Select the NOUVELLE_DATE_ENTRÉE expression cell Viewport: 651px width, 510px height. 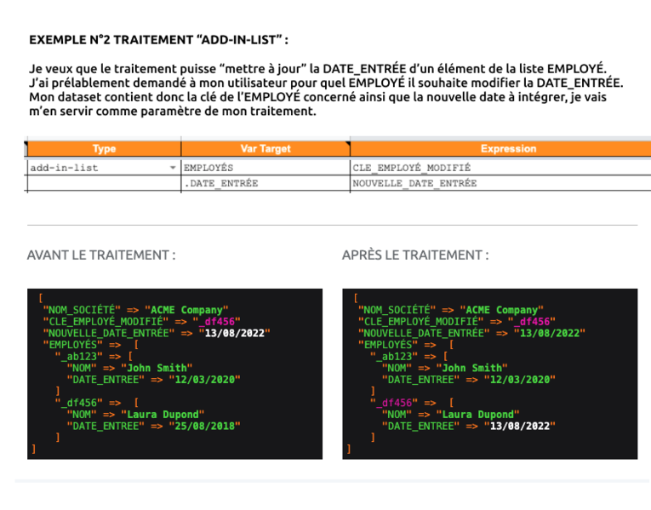coord(500,183)
